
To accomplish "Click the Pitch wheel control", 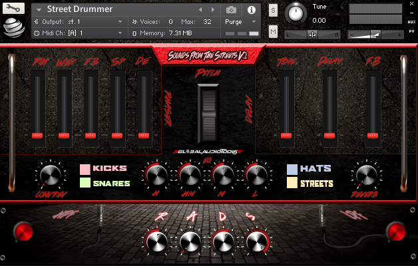I will [208, 114].
